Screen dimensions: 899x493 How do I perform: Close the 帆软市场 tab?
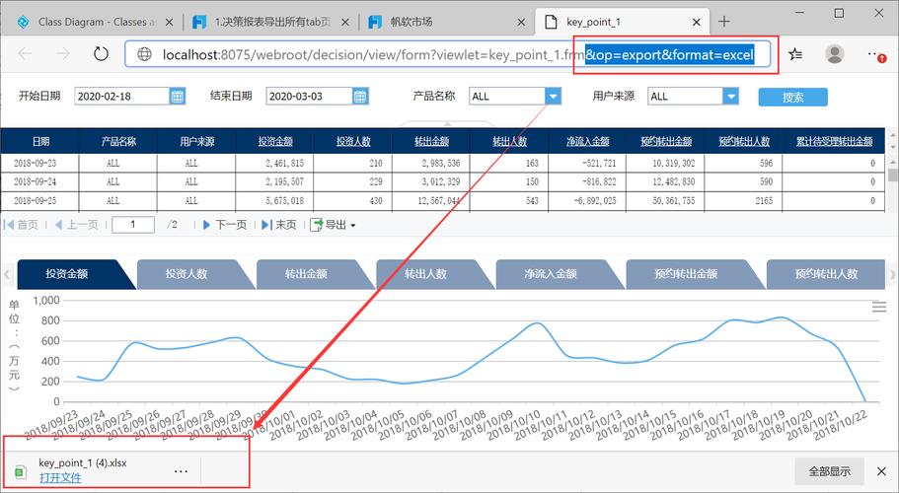tap(521, 23)
